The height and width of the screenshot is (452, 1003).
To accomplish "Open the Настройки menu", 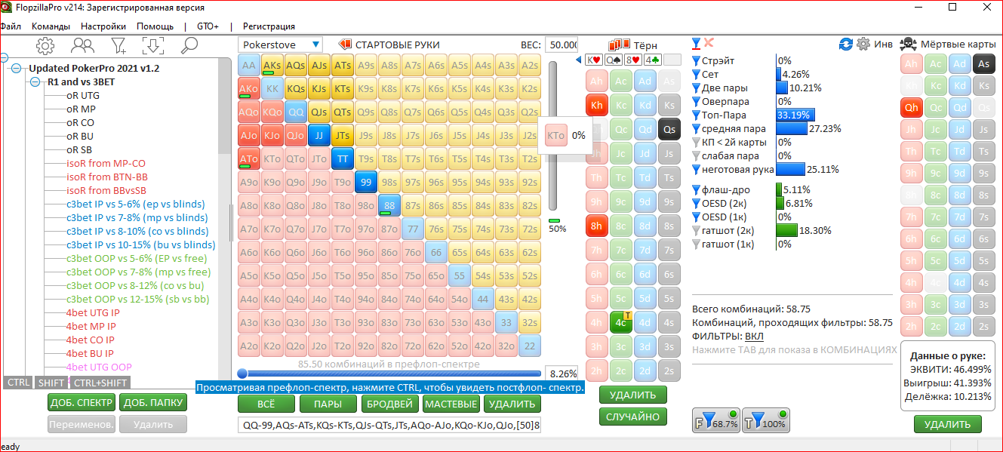I will pyautogui.click(x=103, y=26).
